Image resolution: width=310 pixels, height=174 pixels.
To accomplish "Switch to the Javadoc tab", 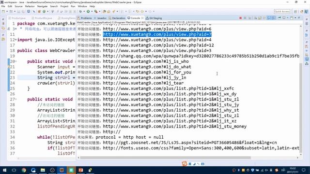I will point(100,18).
